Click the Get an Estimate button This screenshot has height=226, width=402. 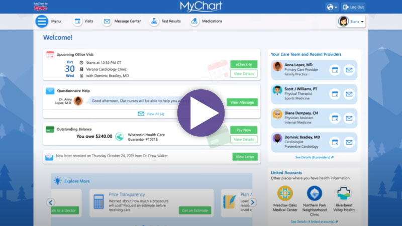195,210
